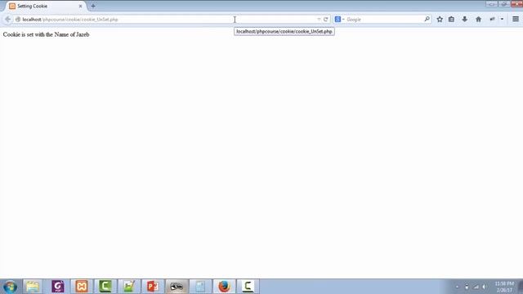Image resolution: width=523 pixels, height=294 pixels.
Task: Open the Google search engine selector
Action: 339,20
